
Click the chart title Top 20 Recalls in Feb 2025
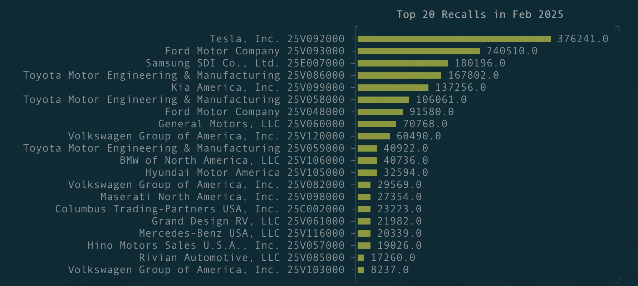coord(480,14)
